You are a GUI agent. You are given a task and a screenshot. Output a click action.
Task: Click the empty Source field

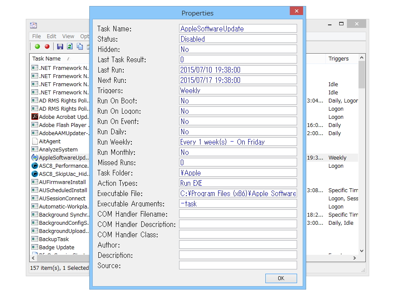click(238, 265)
